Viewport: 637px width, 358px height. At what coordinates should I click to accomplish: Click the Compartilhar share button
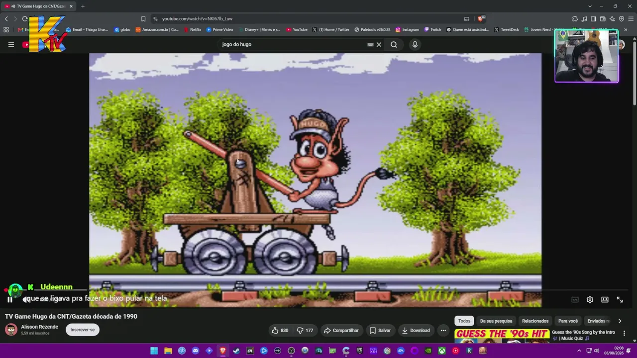[x=341, y=330]
